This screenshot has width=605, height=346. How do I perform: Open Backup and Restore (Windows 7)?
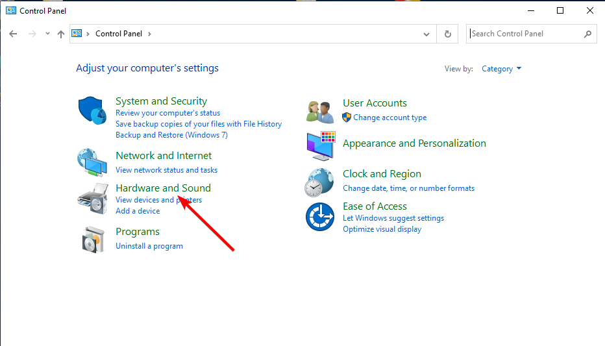(x=172, y=135)
